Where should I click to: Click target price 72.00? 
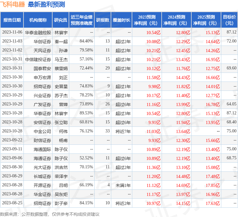232,41
